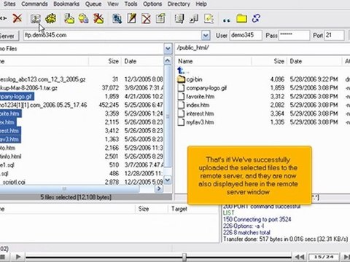This screenshot has height=262, width=350.
Task: Open the Directory menu
Action: pos(179,4)
